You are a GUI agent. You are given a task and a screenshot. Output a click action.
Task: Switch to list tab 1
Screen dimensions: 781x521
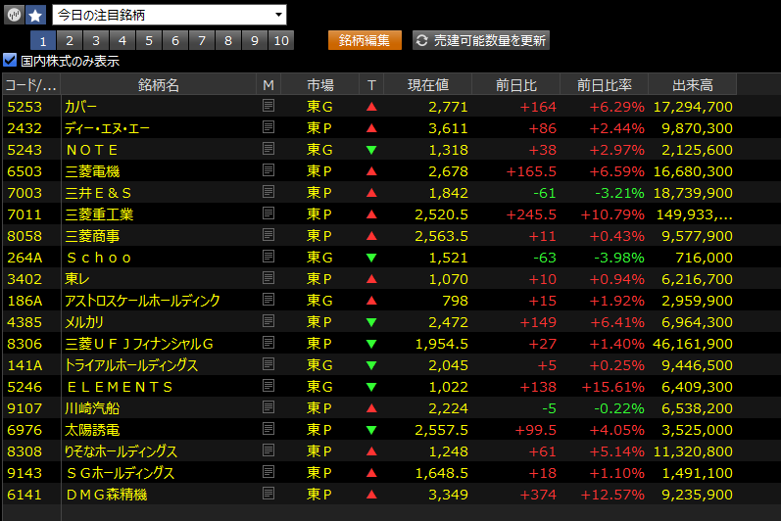point(43,40)
